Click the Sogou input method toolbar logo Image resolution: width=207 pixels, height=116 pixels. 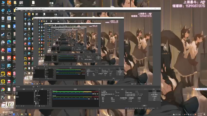pos(194,89)
